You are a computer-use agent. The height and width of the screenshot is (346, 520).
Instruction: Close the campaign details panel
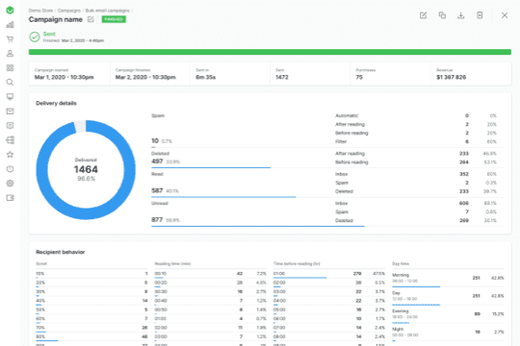(505, 15)
